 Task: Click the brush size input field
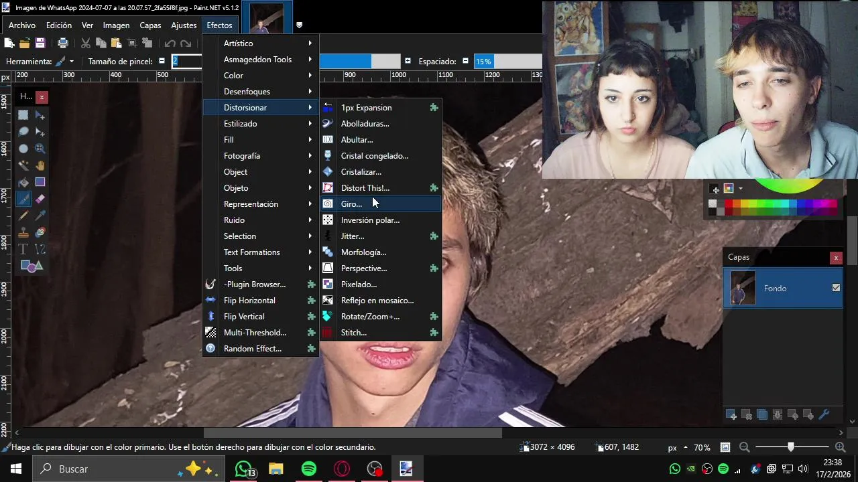(x=187, y=61)
